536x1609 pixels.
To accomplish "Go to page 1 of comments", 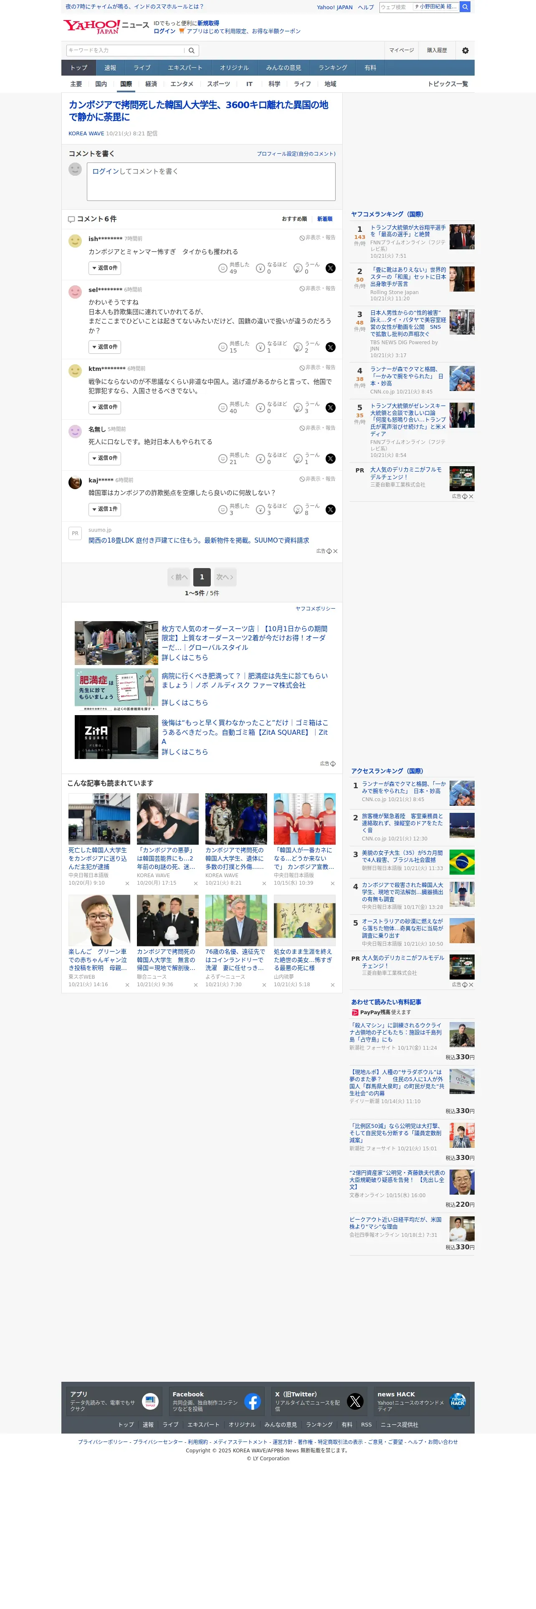I will (x=202, y=577).
